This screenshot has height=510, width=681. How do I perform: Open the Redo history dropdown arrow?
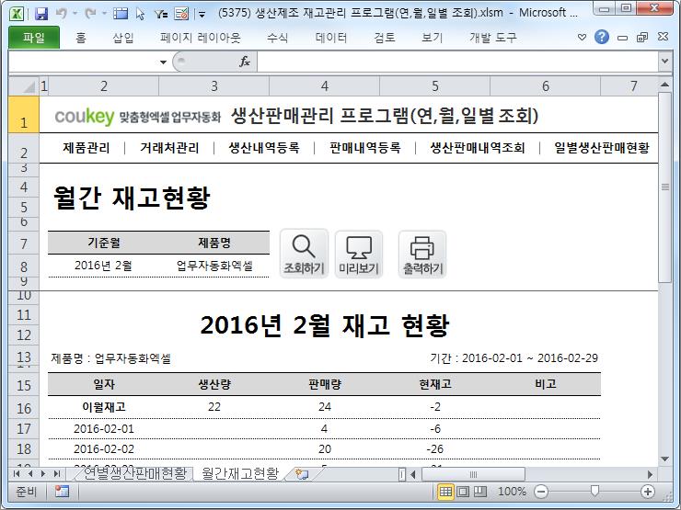coord(104,14)
